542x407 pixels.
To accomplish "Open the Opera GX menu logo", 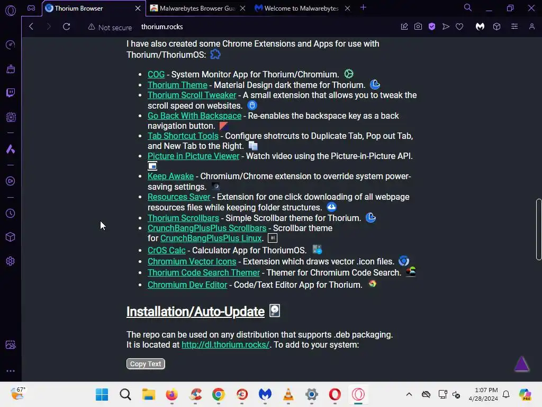I will point(11,11).
